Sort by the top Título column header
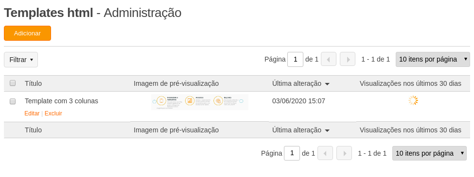Image resolution: width=474 pixels, height=177 pixels. point(33,83)
